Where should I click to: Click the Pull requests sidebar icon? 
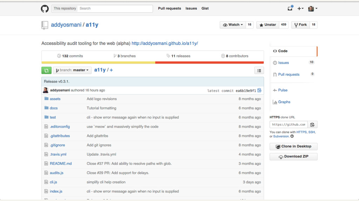pos(275,75)
